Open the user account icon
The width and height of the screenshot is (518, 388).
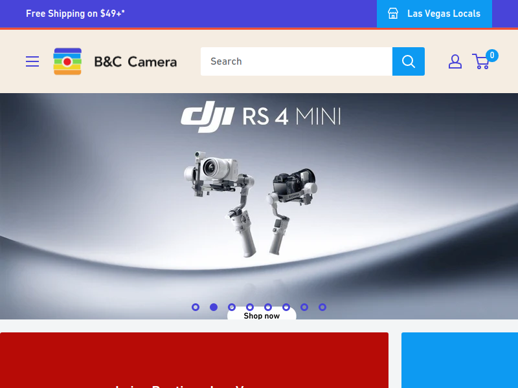pyautogui.click(x=455, y=61)
